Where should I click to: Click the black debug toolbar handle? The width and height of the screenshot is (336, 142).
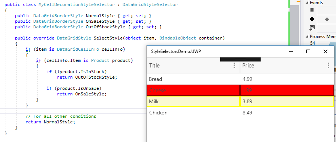[240, 59]
